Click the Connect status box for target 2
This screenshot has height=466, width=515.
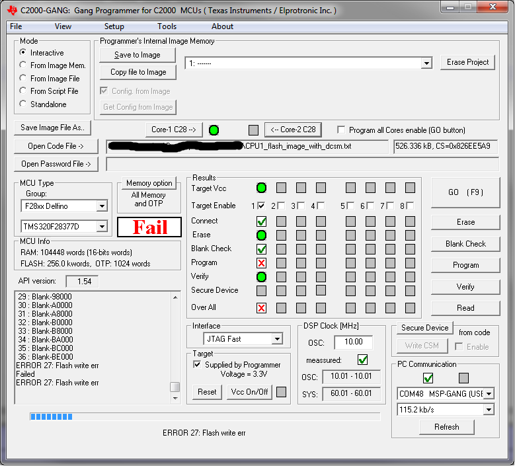pos(281,221)
